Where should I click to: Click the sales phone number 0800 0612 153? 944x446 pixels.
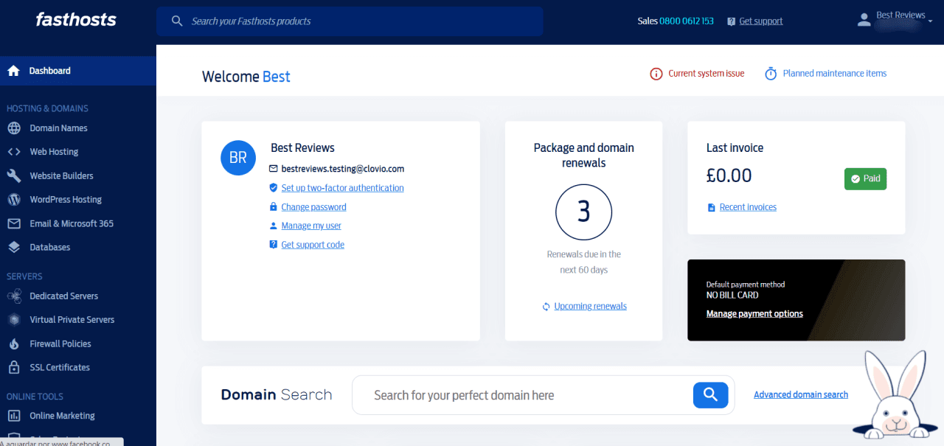[x=687, y=21]
